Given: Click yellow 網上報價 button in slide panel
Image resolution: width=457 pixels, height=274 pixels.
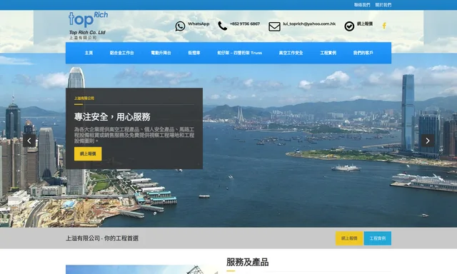Looking at the screenshot, I should pyautogui.click(x=88, y=153).
